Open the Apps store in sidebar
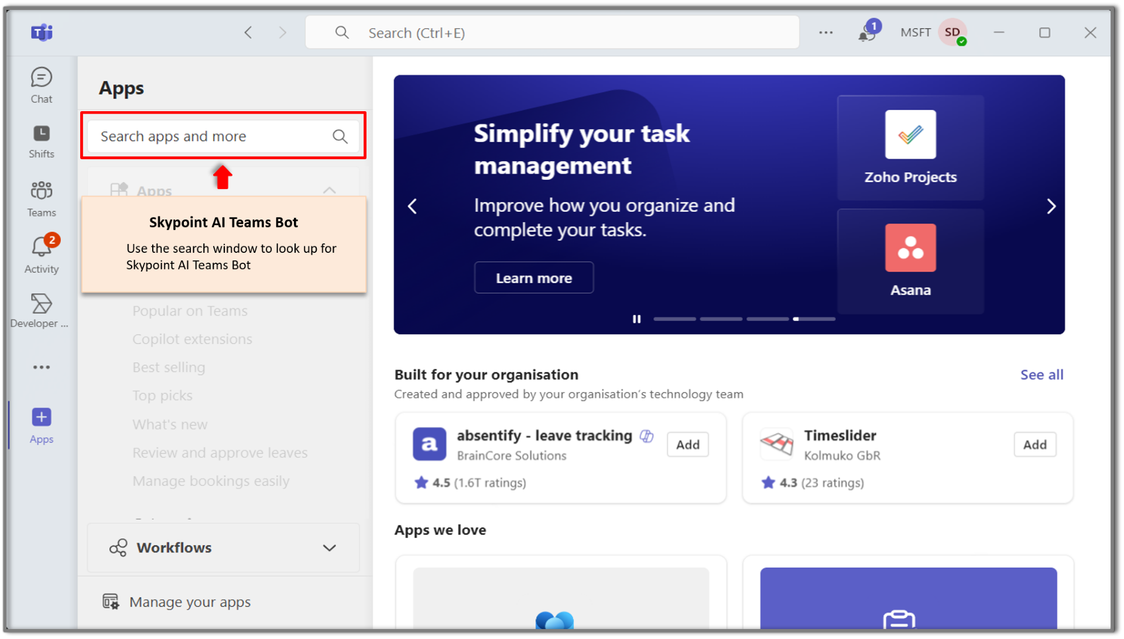The image size is (1124, 639). (41, 425)
